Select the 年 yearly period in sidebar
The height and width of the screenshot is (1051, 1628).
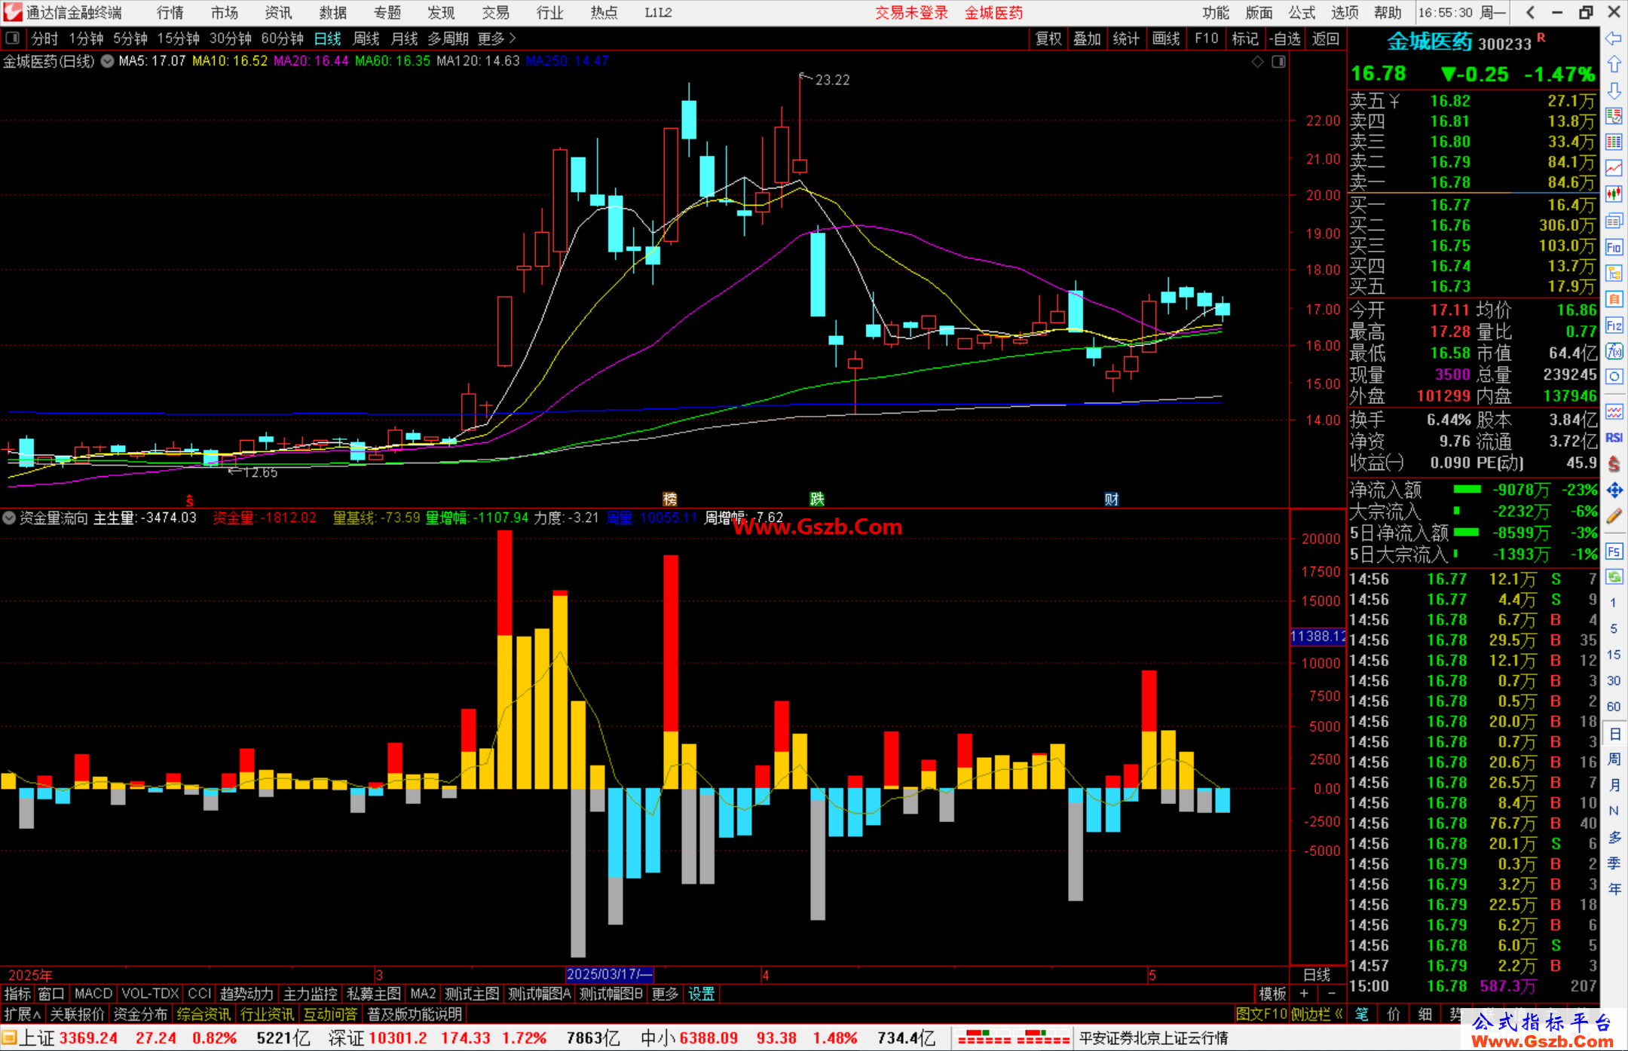pos(1614,888)
